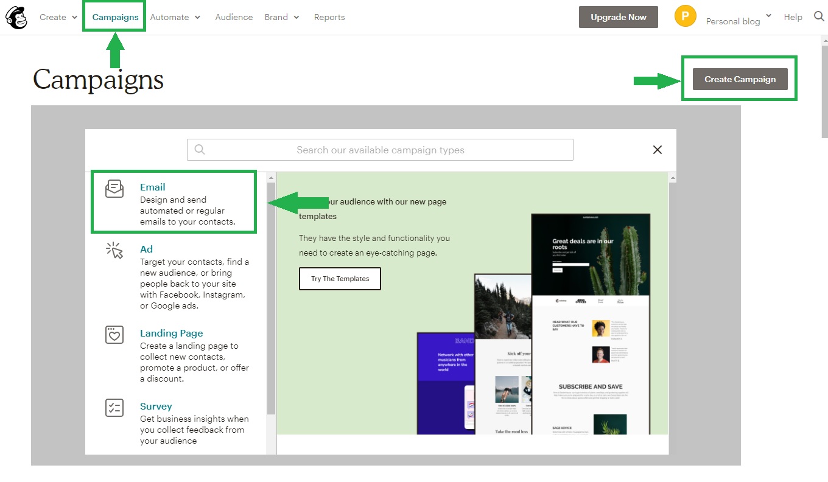The height and width of the screenshot is (482, 828).
Task: Select the Survey checklist icon
Action: coord(114,408)
